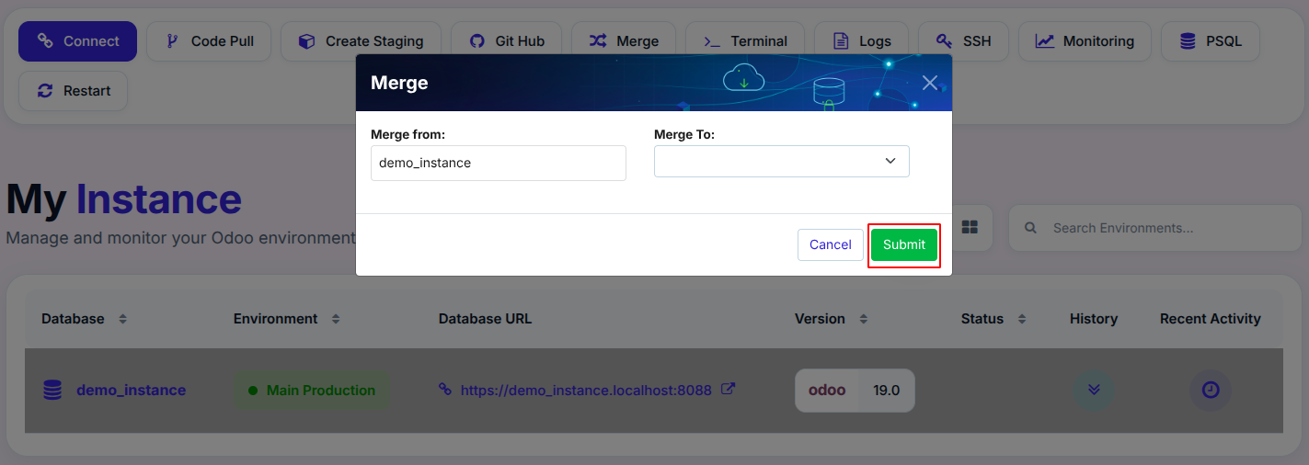
Task: Click the odoo 19.0 version badge
Action: (855, 391)
